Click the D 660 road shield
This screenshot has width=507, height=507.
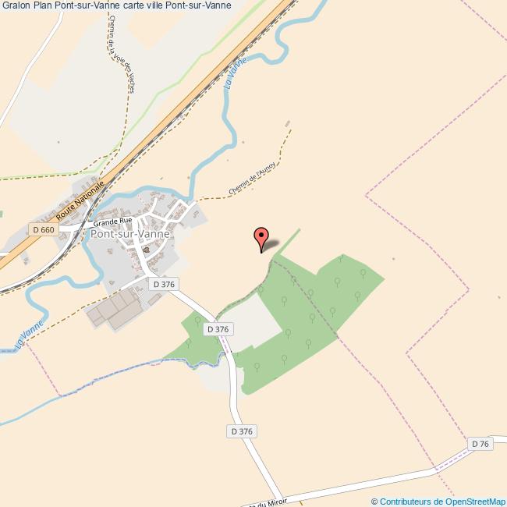[x=44, y=229]
